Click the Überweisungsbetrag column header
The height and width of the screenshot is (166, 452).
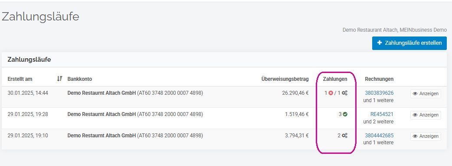click(x=285, y=79)
